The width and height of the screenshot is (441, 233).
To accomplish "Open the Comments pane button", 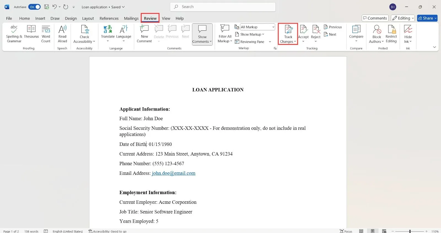I will click(375, 18).
